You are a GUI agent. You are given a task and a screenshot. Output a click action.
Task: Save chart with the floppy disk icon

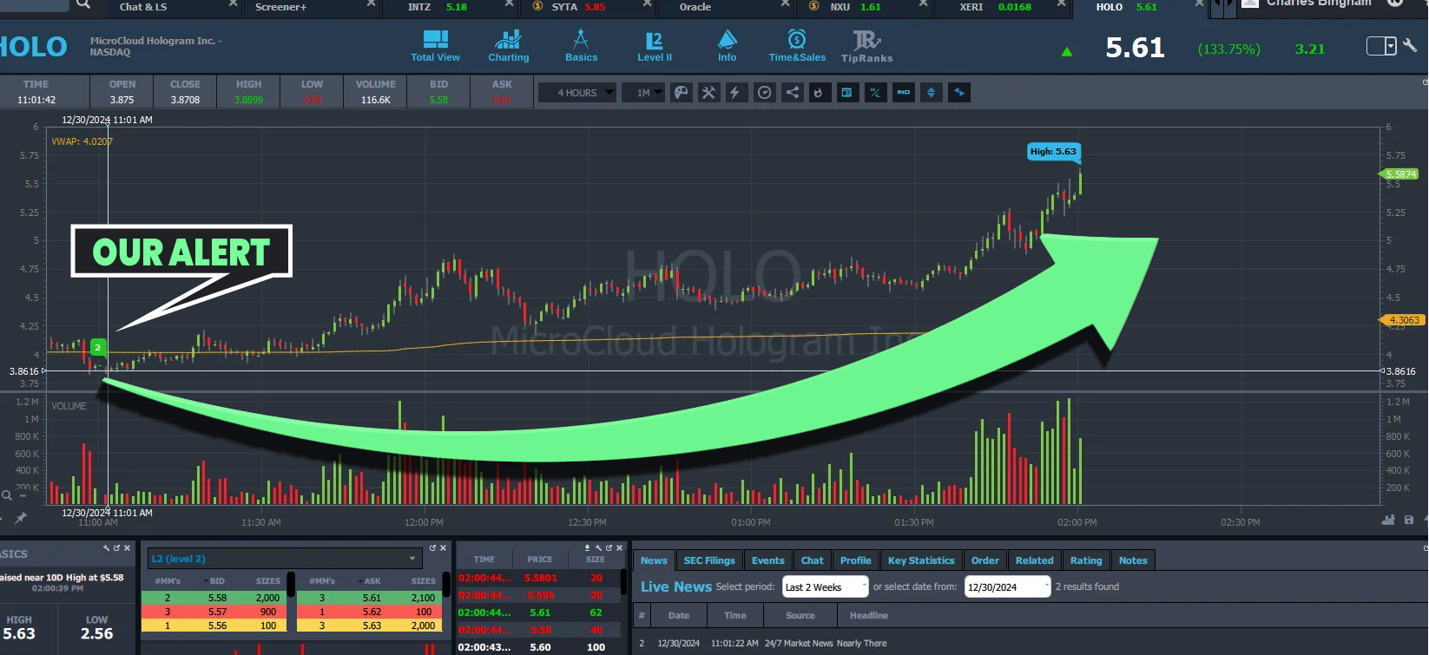click(1408, 520)
